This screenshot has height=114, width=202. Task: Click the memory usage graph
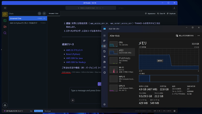pyautogui.click(x=169, y=59)
